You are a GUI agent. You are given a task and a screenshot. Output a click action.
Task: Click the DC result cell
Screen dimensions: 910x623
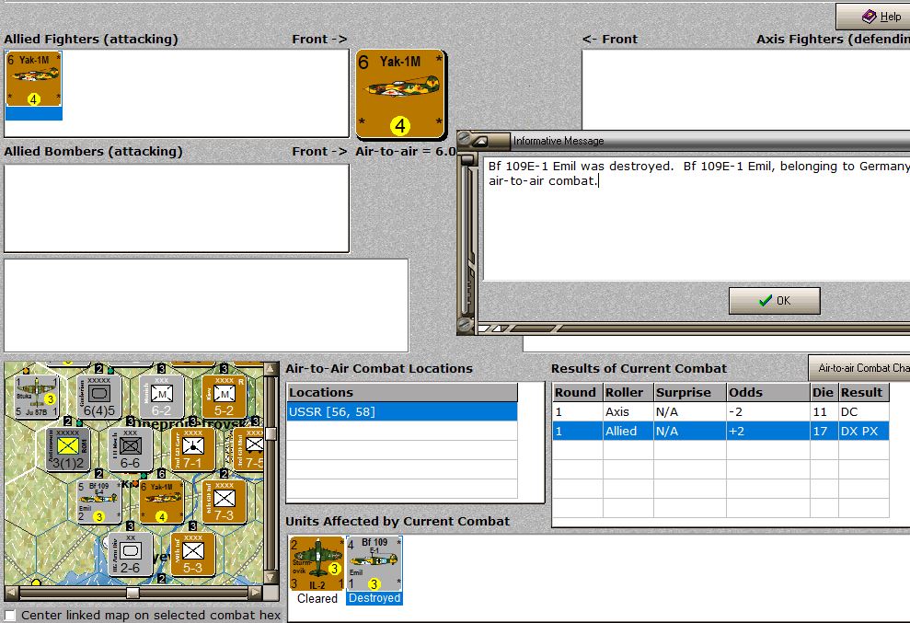[x=864, y=411]
